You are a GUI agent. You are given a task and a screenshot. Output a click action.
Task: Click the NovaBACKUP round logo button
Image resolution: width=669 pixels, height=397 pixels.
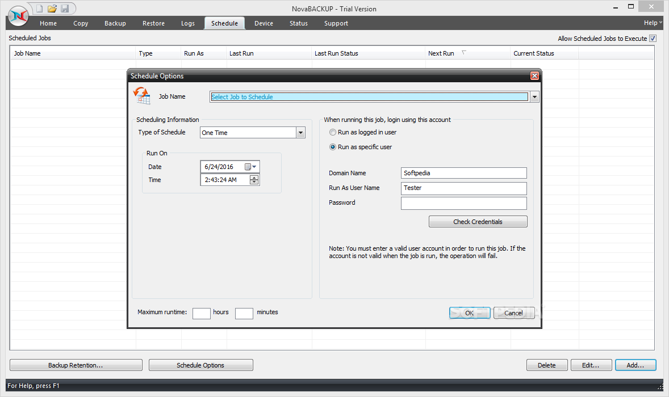[18, 16]
